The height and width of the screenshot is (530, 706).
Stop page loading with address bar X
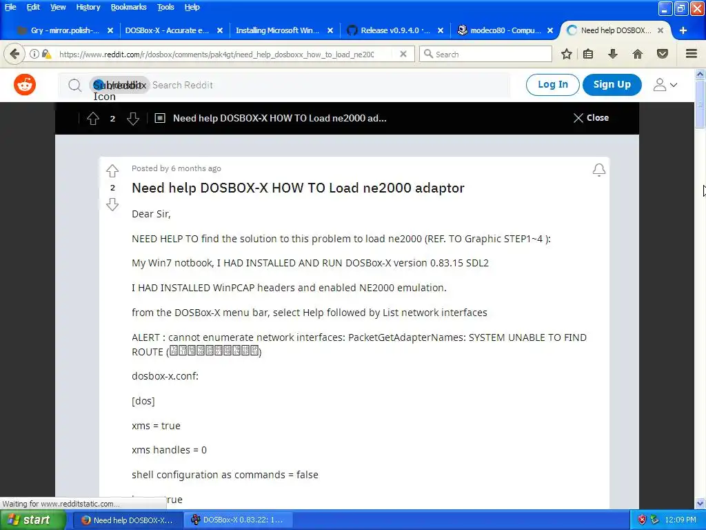[403, 54]
